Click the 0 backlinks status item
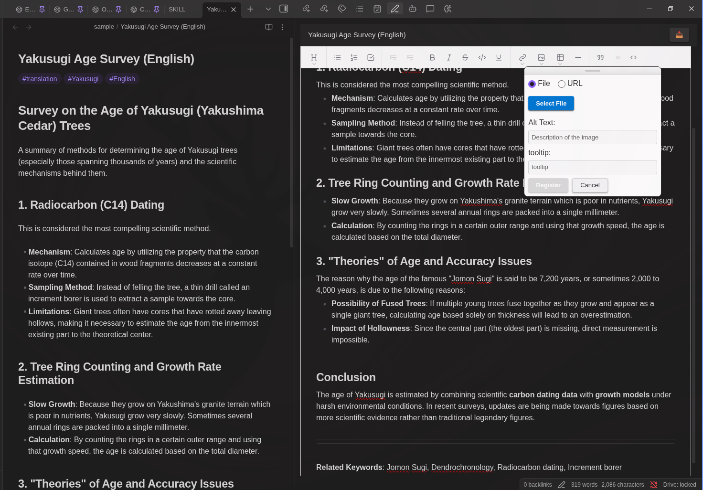The height and width of the screenshot is (490, 703). point(538,485)
